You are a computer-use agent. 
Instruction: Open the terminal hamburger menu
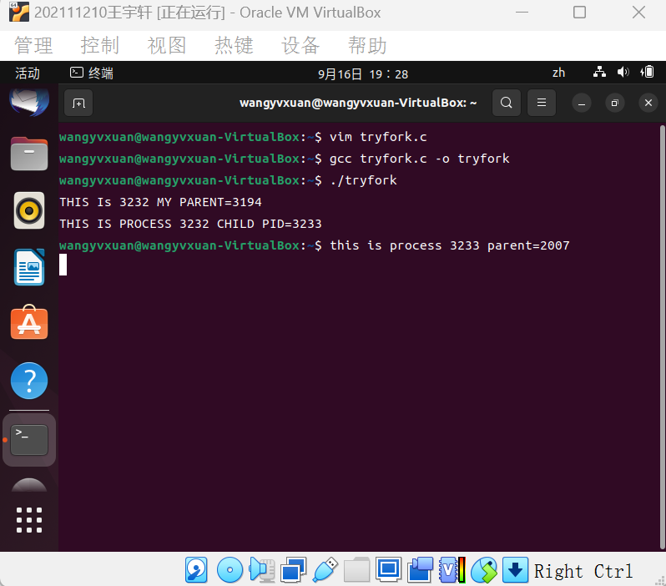point(542,103)
